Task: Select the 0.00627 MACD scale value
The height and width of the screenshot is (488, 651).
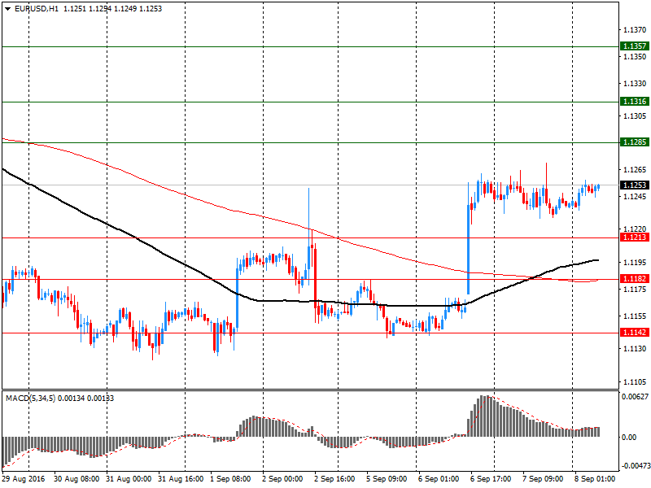Action: click(635, 397)
